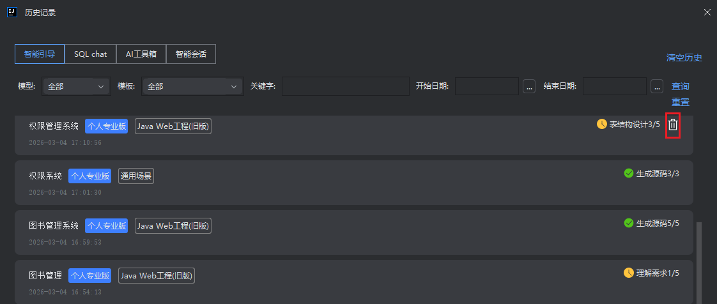Screen dimensions: 717x304
Task: Click the yellow clock icon for 理解需求1/5
Action: 628,273
